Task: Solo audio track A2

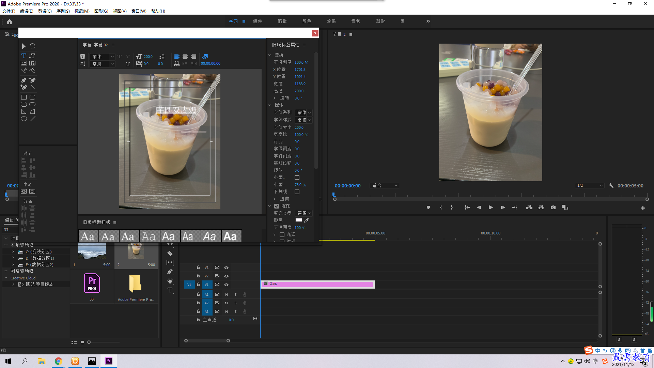Action: point(235,303)
